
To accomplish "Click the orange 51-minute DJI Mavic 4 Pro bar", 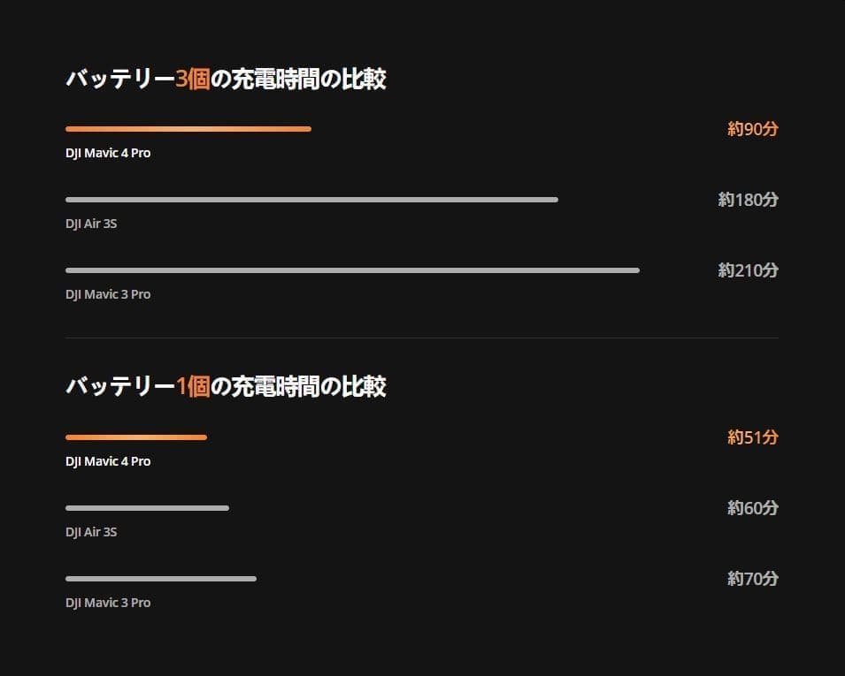I will coord(136,437).
